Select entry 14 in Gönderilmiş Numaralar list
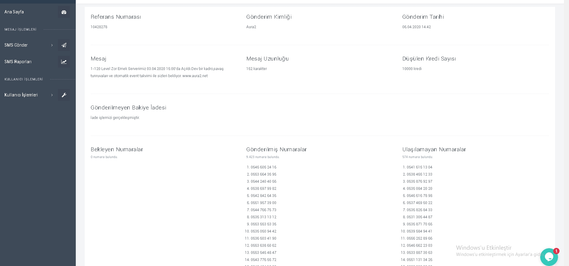569x266 pixels. pyautogui.click(x=264, y=260)
